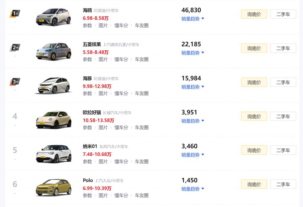Click 询底价 button for 五菱缤果
Viewport: 303px width, 207px height.
pyautogui.click(x=254, y=48)
